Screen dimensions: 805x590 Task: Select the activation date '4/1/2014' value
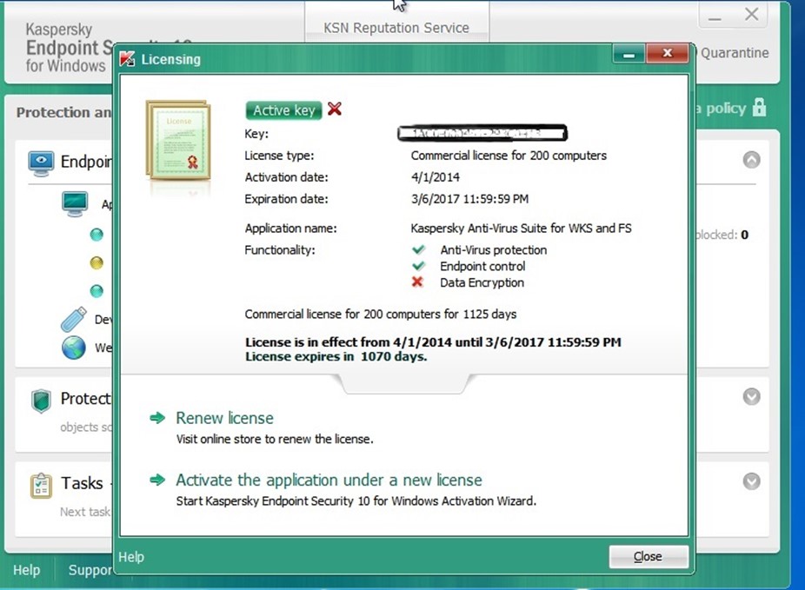pyautogui.click(x=435, y=177)
